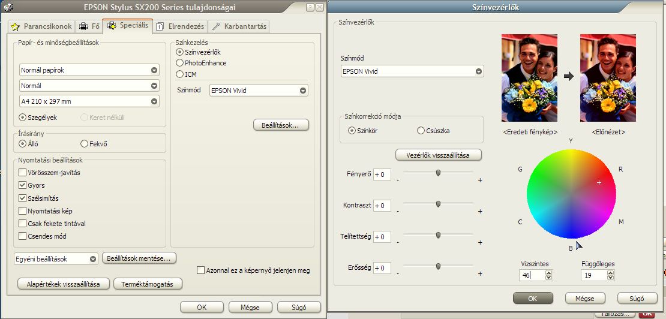Click the Fényerő slider handle

tap(438, 173)
